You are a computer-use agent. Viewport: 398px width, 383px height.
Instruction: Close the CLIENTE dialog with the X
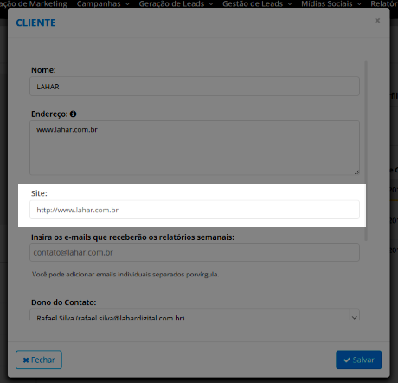(x=377, y=21)
